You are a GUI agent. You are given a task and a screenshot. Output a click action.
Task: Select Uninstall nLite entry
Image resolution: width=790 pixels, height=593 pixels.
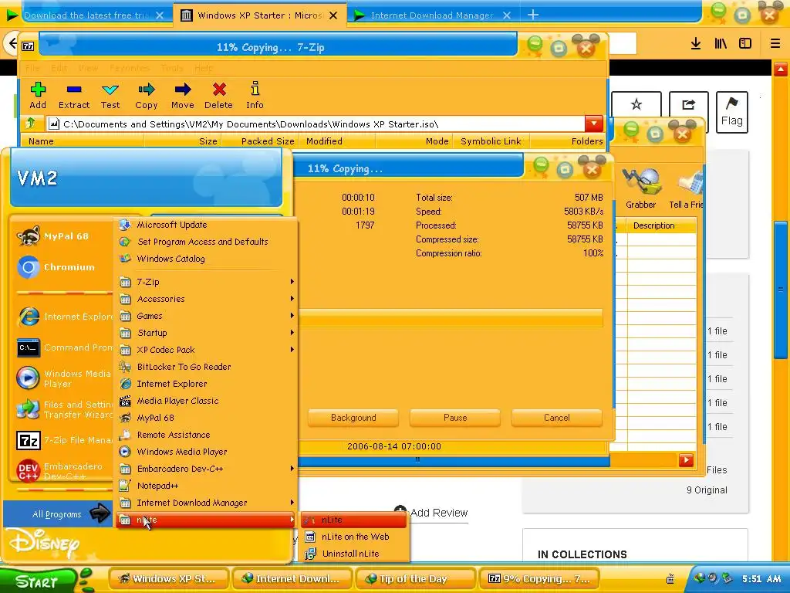click(x=353, y=554)
